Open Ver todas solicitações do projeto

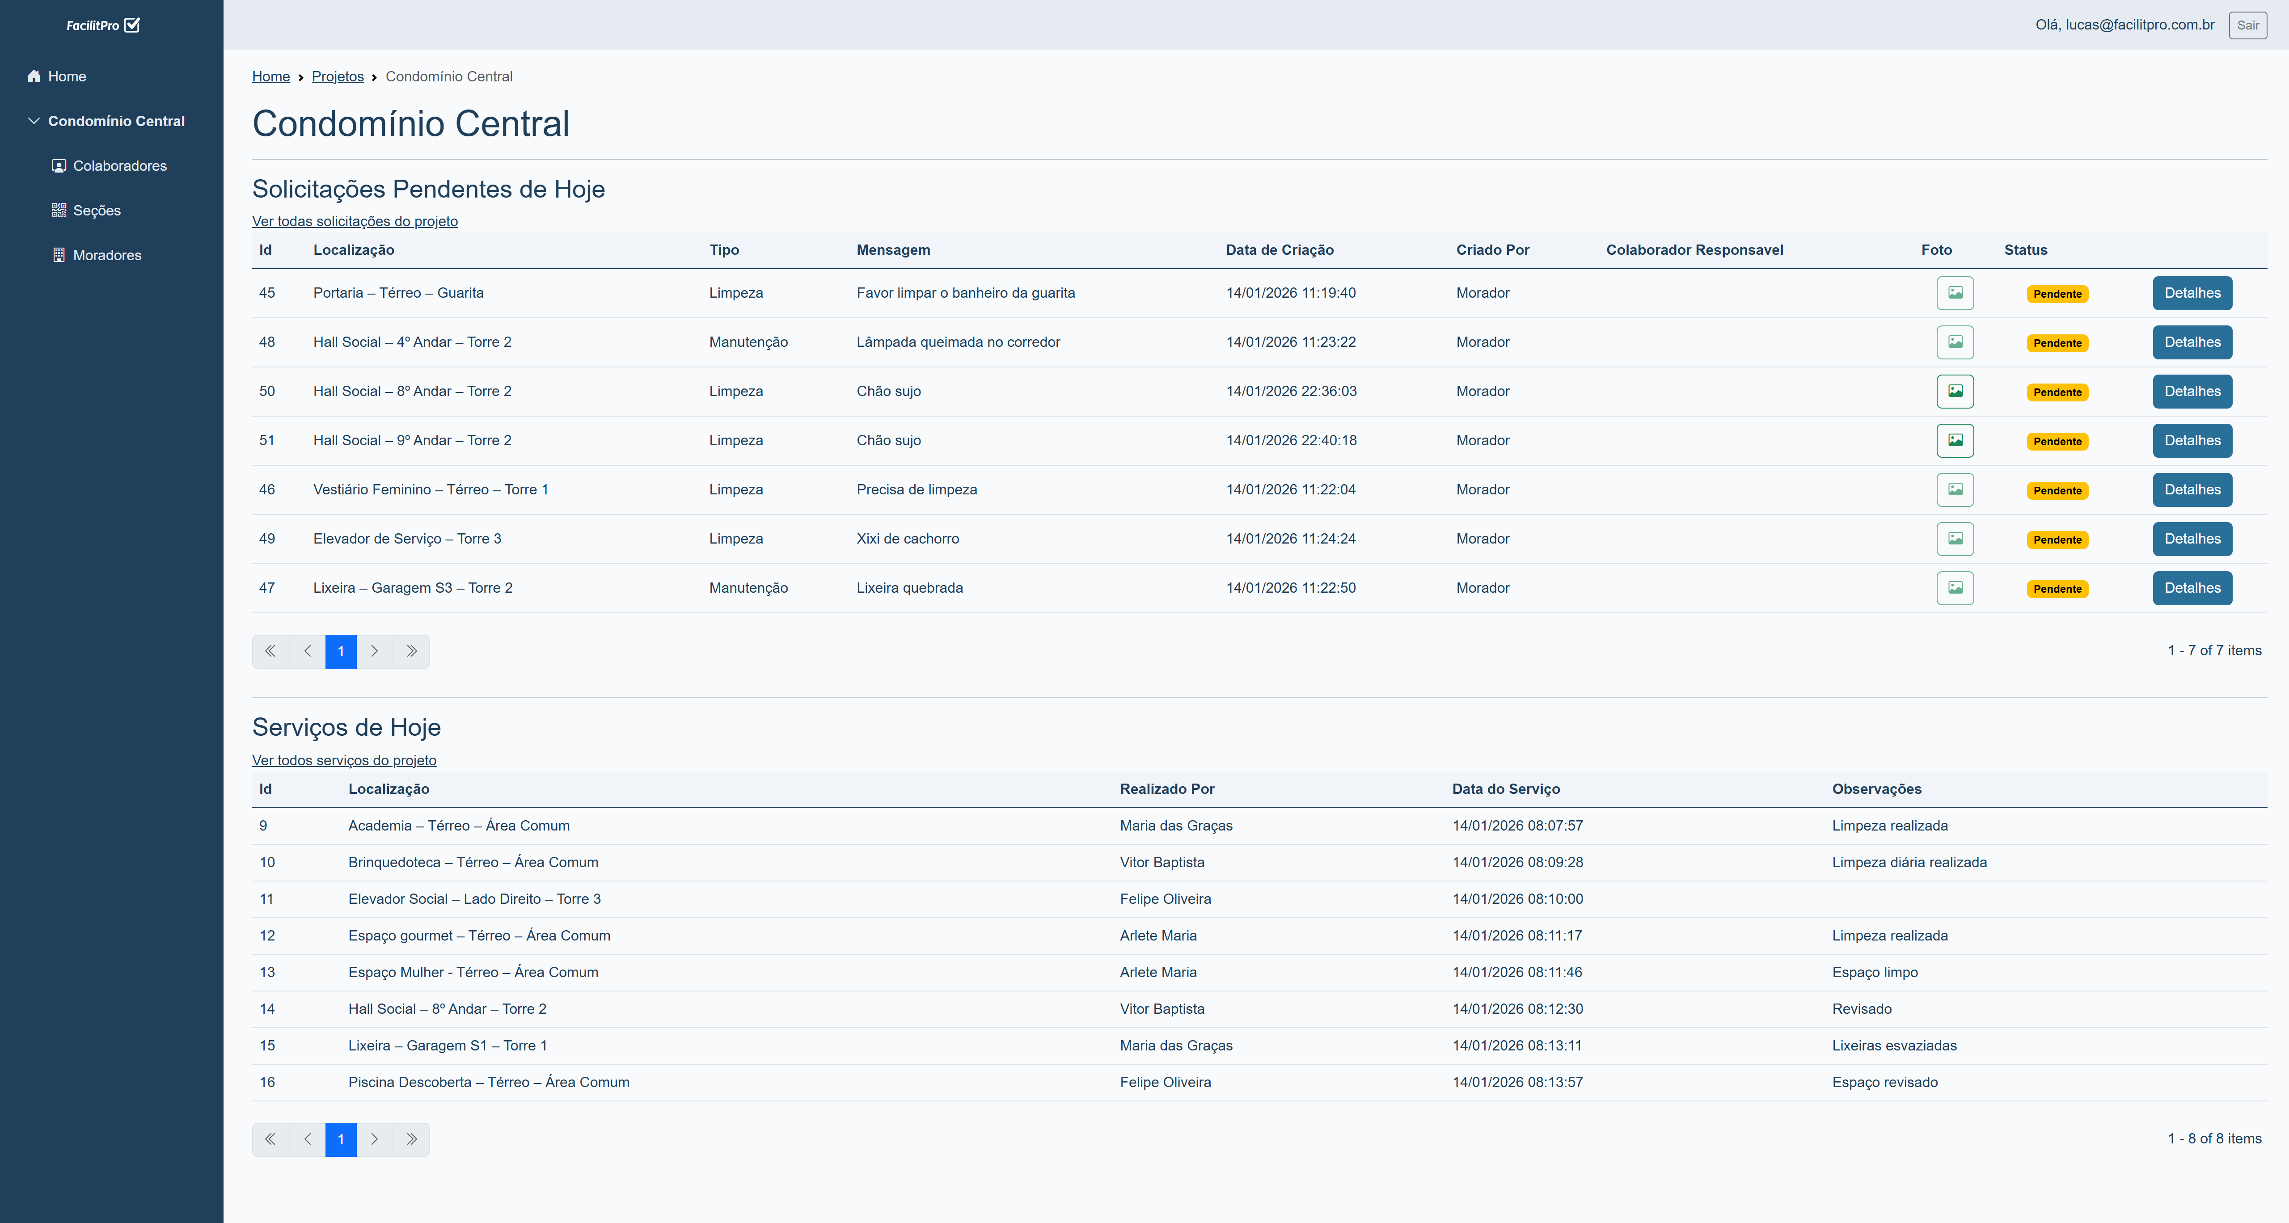pyautogui.click(x=355, y=221)
